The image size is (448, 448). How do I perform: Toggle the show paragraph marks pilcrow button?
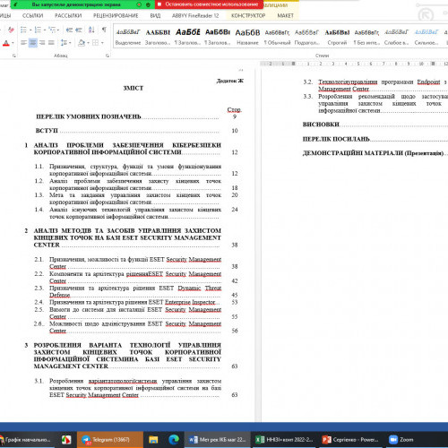point(104,30)
